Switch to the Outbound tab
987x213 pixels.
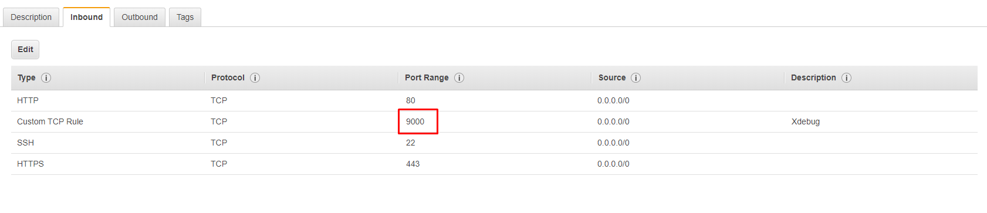click(x=140, y=17)
